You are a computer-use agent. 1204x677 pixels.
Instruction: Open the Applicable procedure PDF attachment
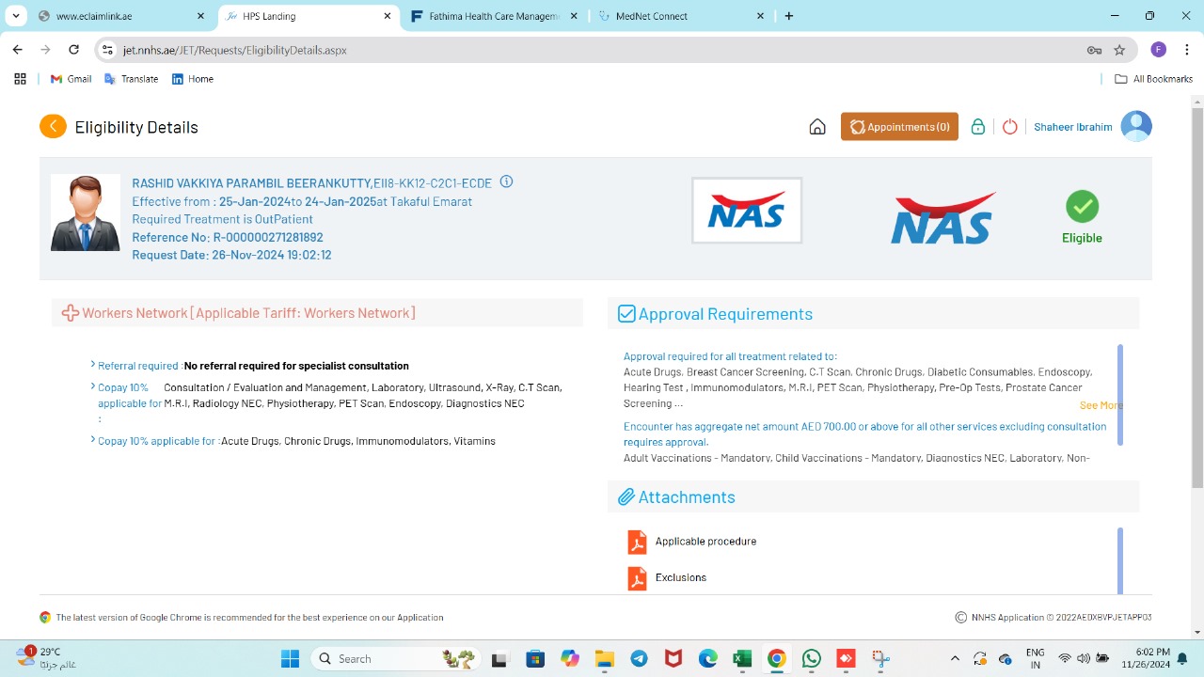click(x=637, y=543)
